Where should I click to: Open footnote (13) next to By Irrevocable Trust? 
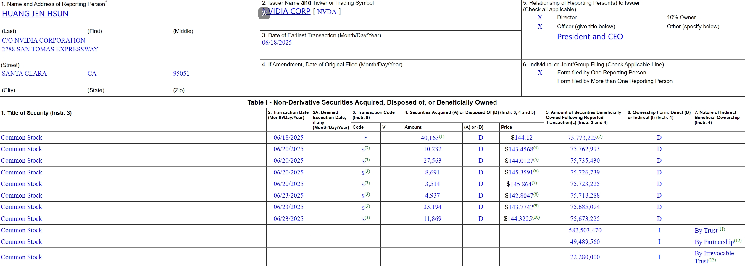tap(712, 260)
